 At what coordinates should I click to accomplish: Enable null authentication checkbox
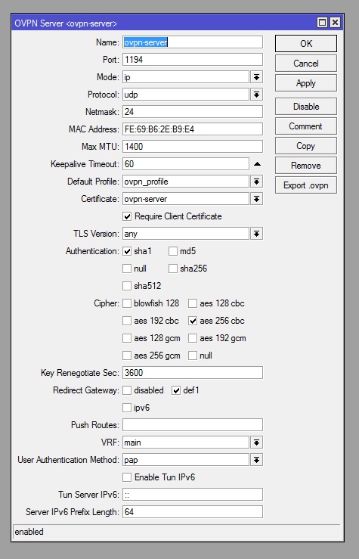click(127, 269)
